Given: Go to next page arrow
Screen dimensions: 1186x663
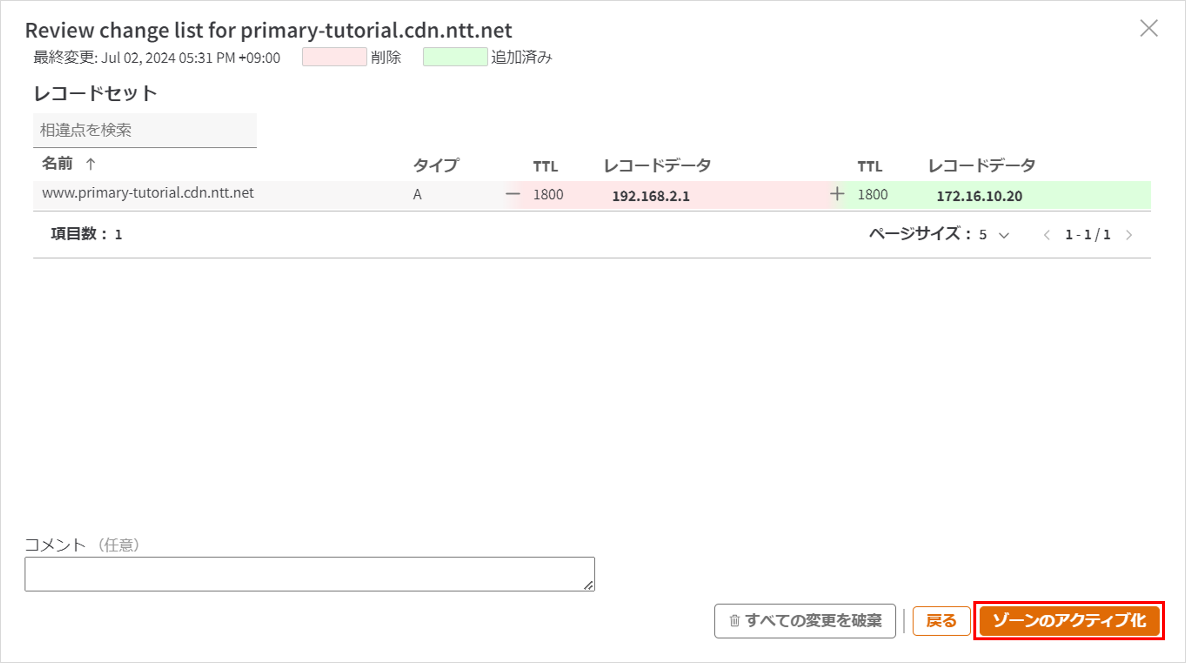Looking at the screenshot, I should click(x=1129, y=236).
